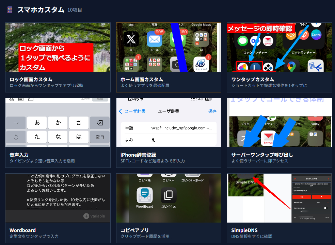Click the 保存 save link
This screenshot has height=245, width=335.
(212, 111)
